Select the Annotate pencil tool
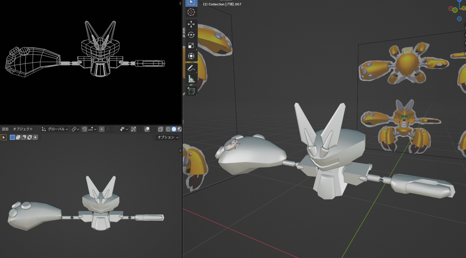The height and width of the screenshot is (258, 466). coord(191,68)
